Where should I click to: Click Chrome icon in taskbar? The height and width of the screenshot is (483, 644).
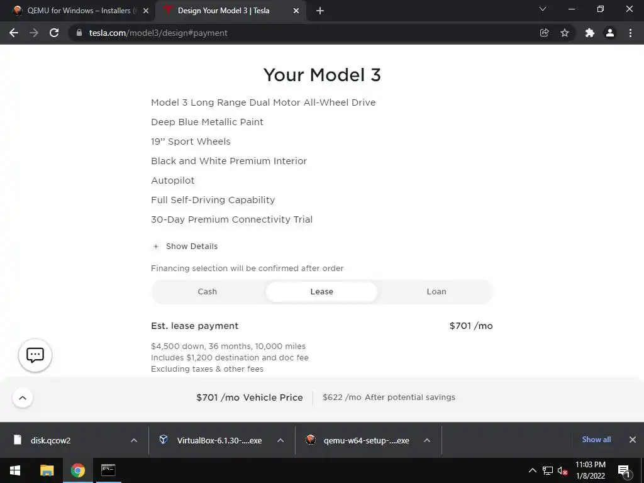(77, 470)
